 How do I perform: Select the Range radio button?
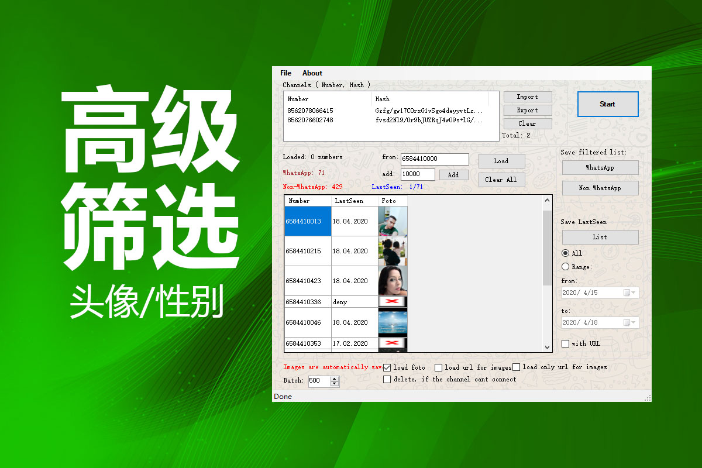tap(565, 267)
